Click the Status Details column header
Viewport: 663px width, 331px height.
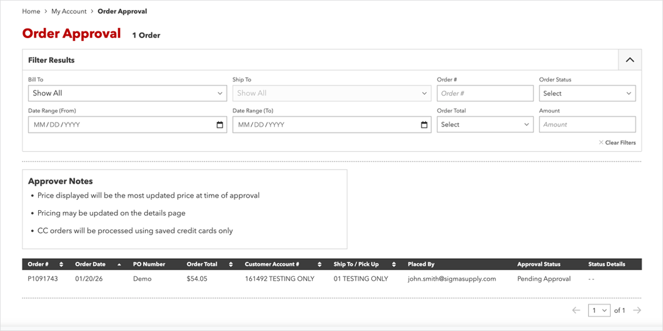[x=607, y=264]
